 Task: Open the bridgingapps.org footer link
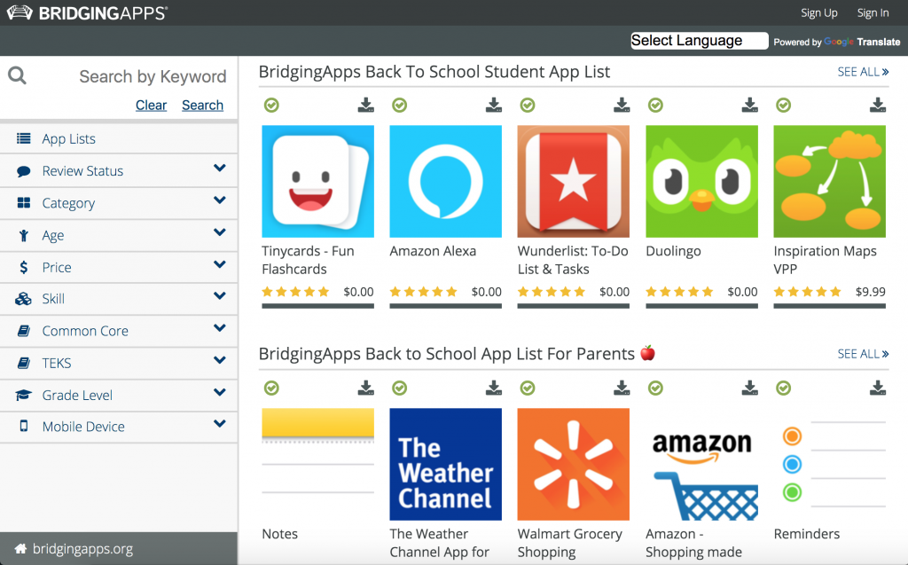tap(82, 549)
